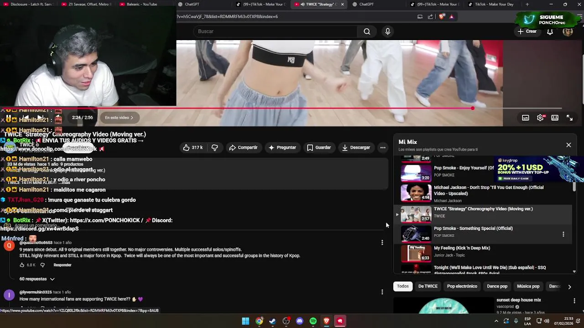Image resolution: width=584 pixels, height=328 pixels.
Task: Toggle subtitles on the video player
Action: pos(526,118)
